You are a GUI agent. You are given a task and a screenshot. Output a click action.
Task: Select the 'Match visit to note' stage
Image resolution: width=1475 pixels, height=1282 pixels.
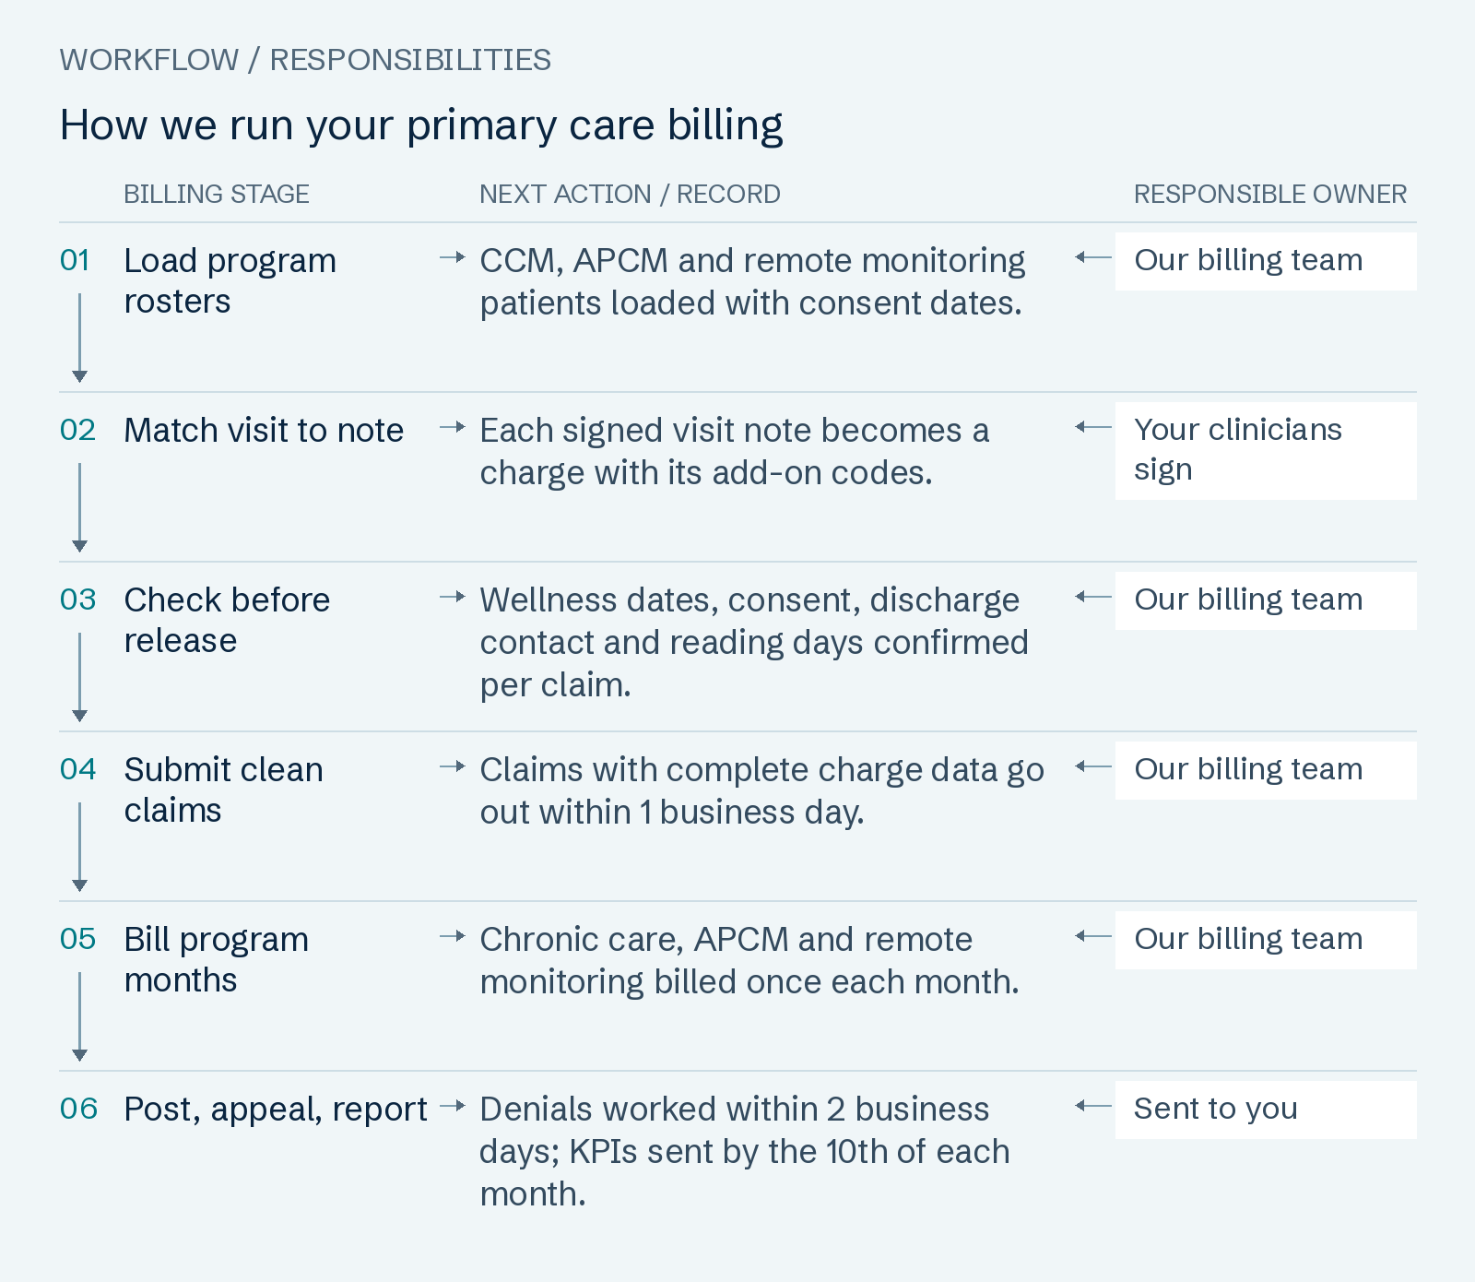pyautogui.click(x=264, y=431)
